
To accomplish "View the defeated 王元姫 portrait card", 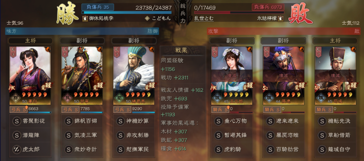I will coord(232,76).
